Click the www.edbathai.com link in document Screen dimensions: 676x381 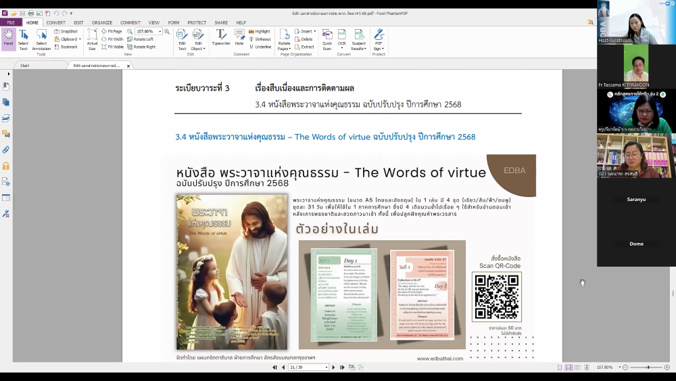click(x=440, y=358)
